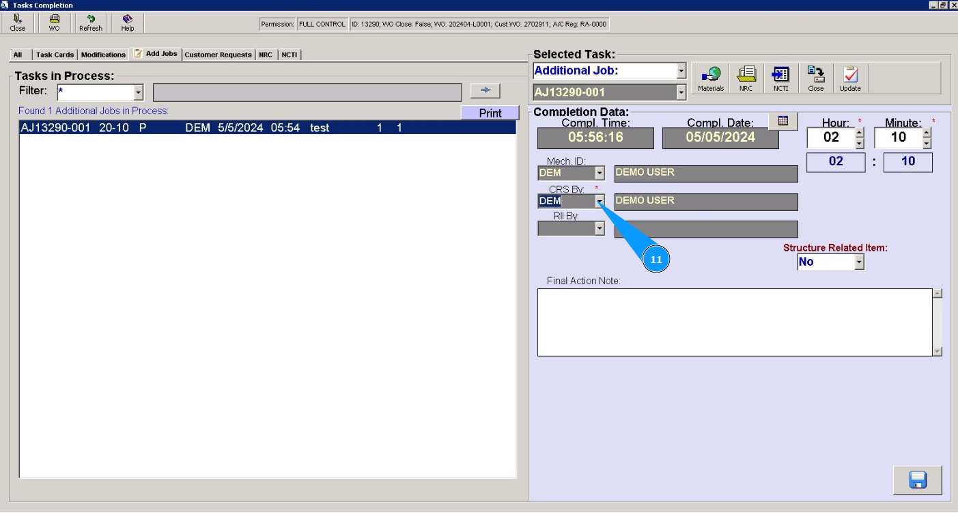The image size is (958, 513).
Task: Click the WO info status text
Action: coord(479,24)
